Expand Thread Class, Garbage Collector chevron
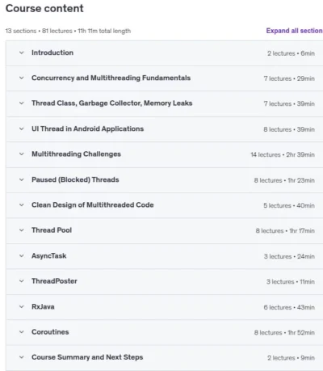323x371 pixels. [x=22, y=103]
